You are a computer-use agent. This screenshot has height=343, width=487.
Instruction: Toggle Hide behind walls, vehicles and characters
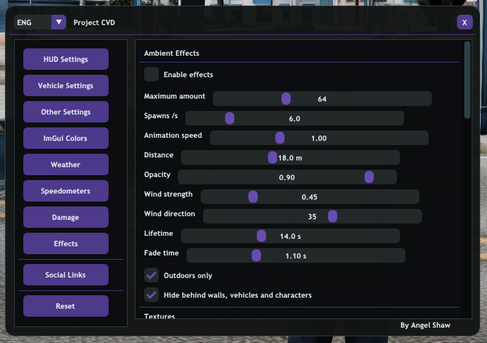pyautogui.click(x=151, y=295)
